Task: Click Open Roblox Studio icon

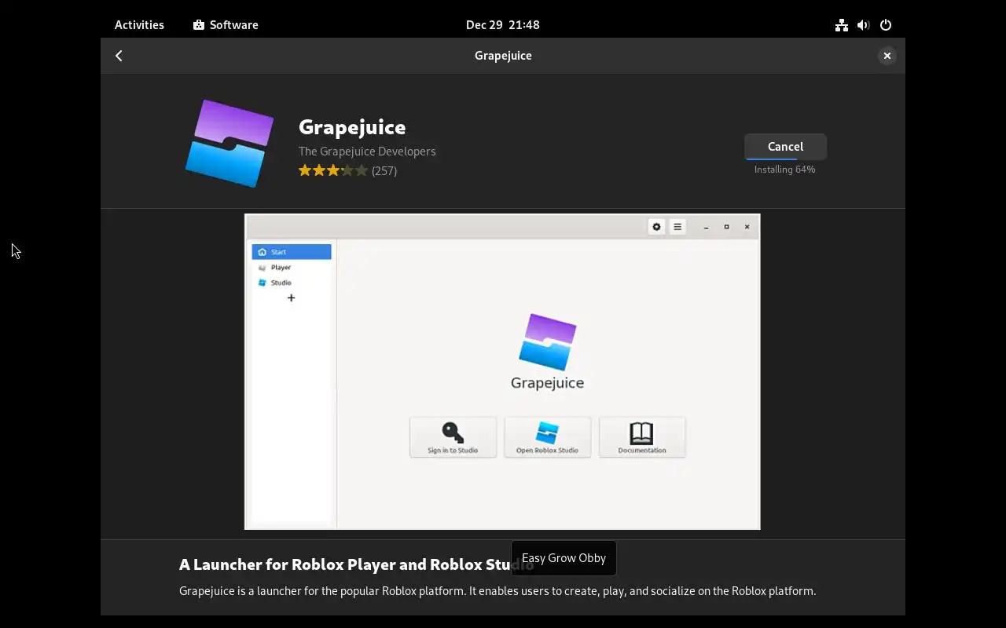Action: 547,433
